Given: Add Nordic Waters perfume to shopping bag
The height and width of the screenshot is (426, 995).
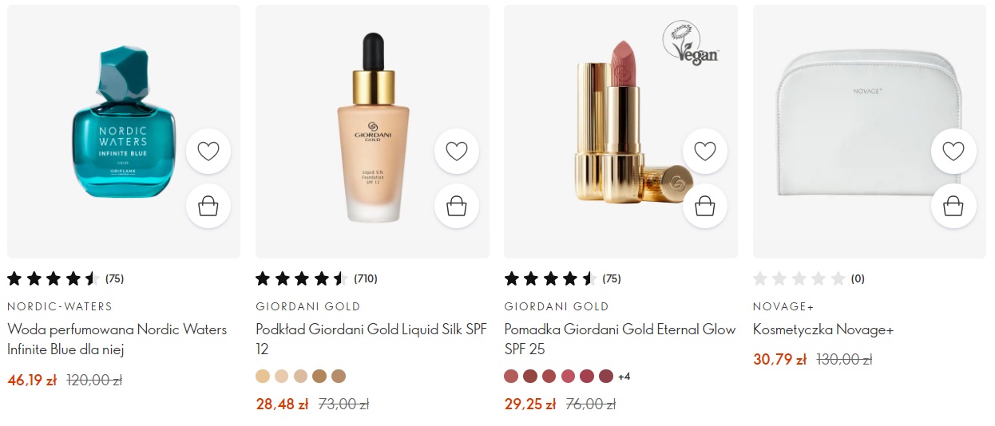Looking at the screenshot, I should 208,206.
